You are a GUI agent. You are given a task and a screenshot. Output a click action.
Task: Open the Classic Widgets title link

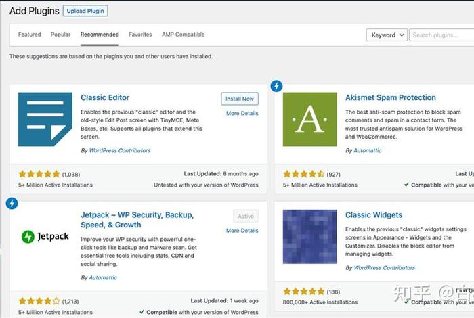pos(374,214)
